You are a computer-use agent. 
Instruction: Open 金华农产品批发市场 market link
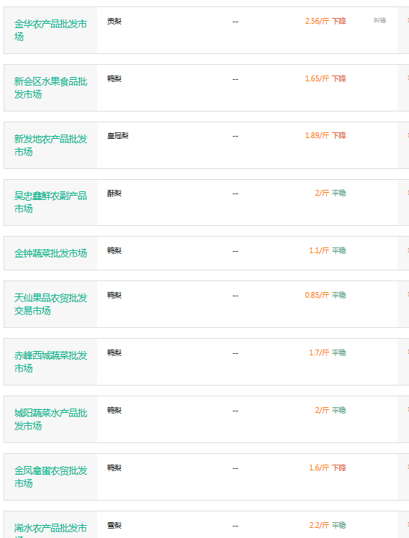point(50,30)
